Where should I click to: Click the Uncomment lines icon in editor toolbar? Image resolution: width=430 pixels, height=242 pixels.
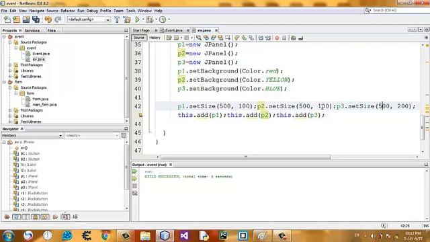point(300,38)
